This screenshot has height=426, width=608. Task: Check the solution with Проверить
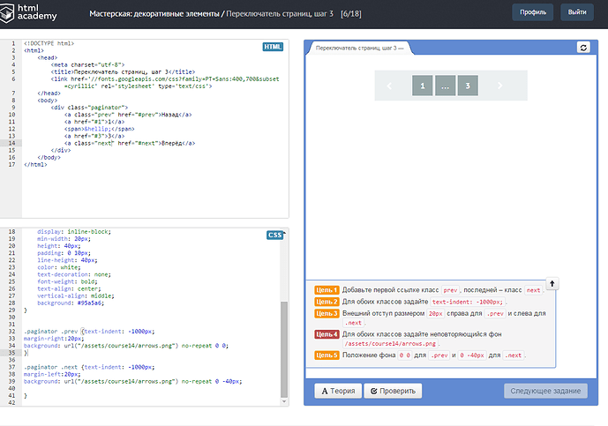(x=393, y=391)
